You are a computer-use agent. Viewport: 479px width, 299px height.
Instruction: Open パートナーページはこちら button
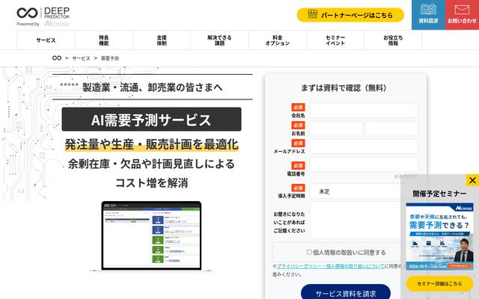[350, 15]
